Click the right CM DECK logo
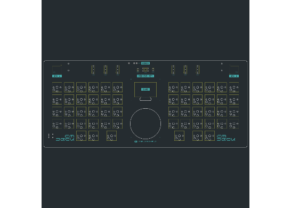 click(226, 138)
